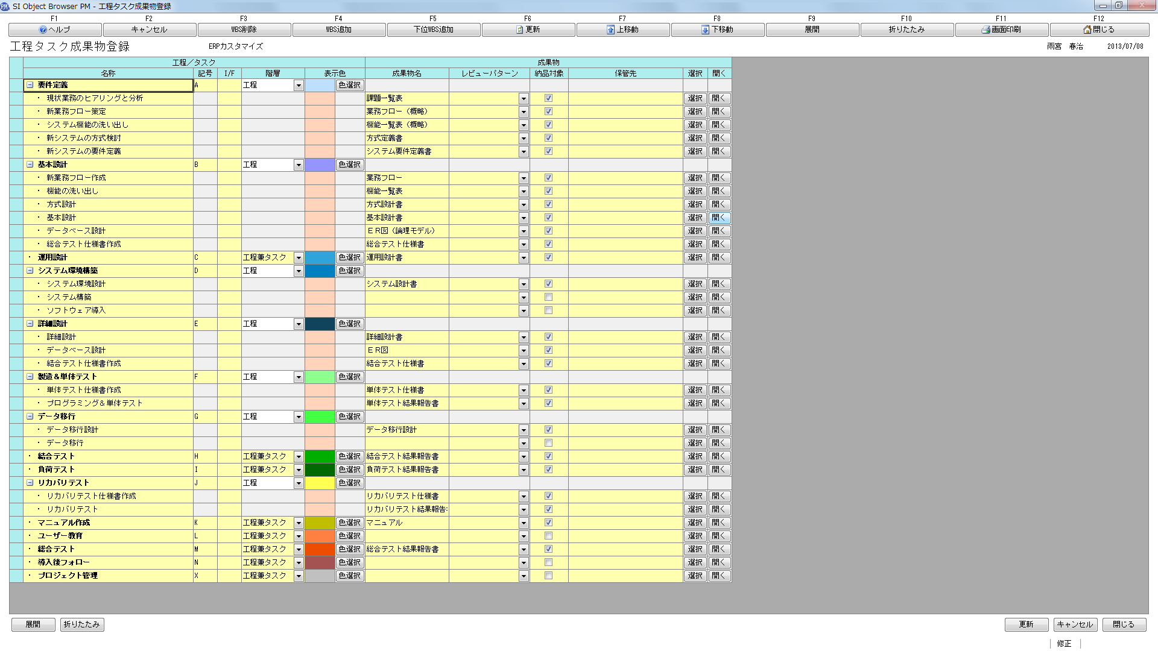Click the bottom-right キャンセル button
1158x651 pixels.
point(1075,624)
